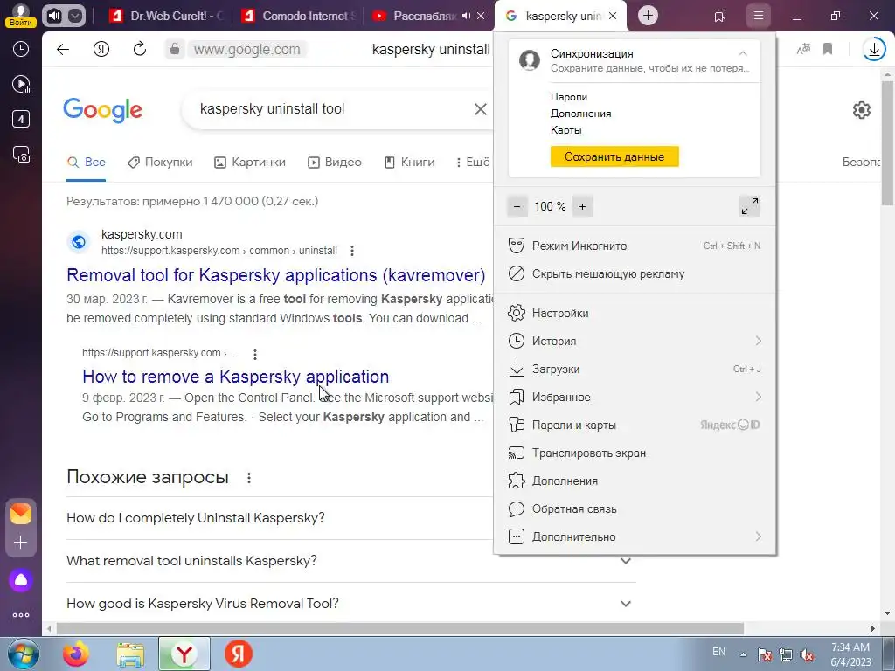Click Сохранить данные yellow button

point(614,156)
